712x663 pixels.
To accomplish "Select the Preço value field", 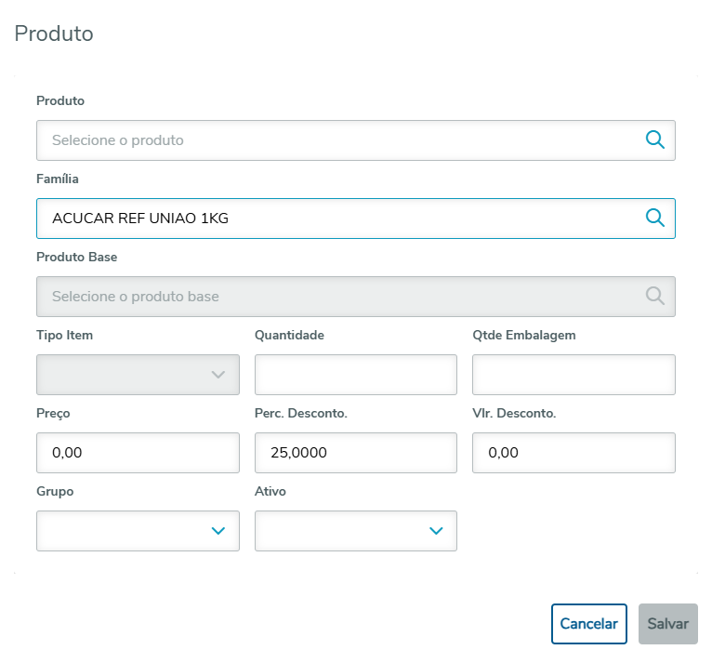I will click(138, 453).
